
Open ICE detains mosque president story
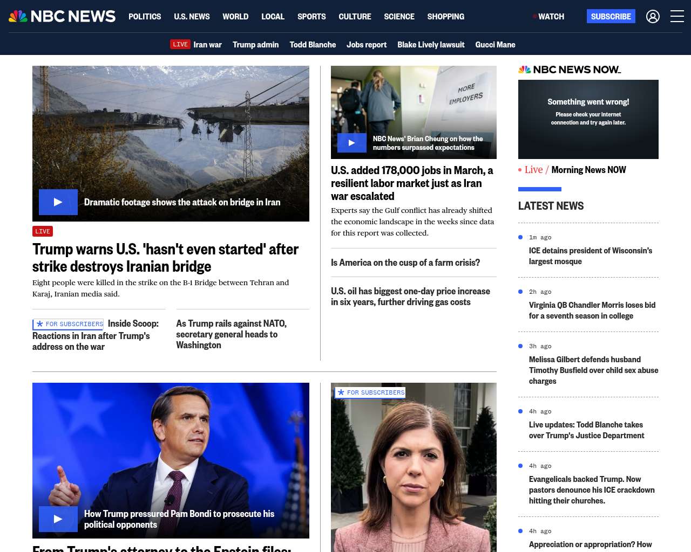[590, 256]
